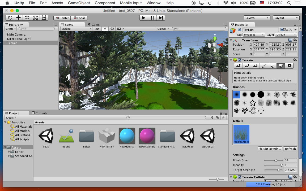The image size is (306, 191).
Task: Open the Transform component help icon
Action: tap(290, 40)
